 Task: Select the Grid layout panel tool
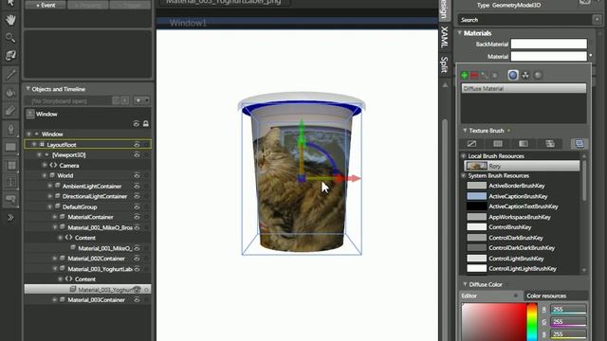coord(10,165)
